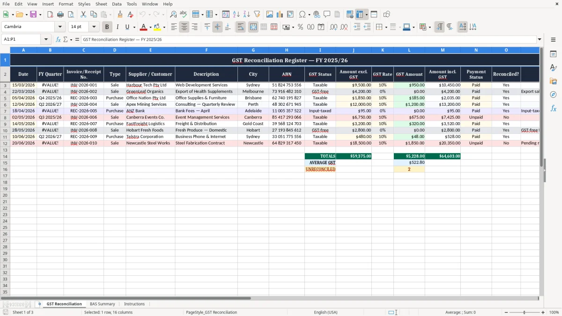Open the font size dropdown
562x316 pixels.
tap(94, 27)
